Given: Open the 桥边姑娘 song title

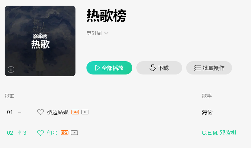Looking at the screenshot, I should coord(58,112).
